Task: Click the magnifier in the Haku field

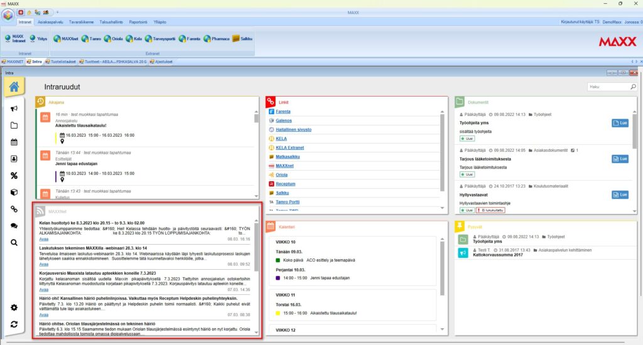Action: coord(633,87)
